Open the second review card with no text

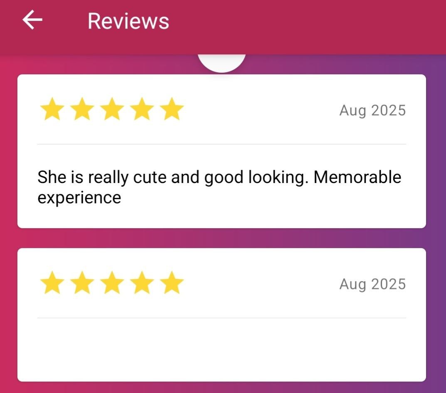tap(222, 315)
